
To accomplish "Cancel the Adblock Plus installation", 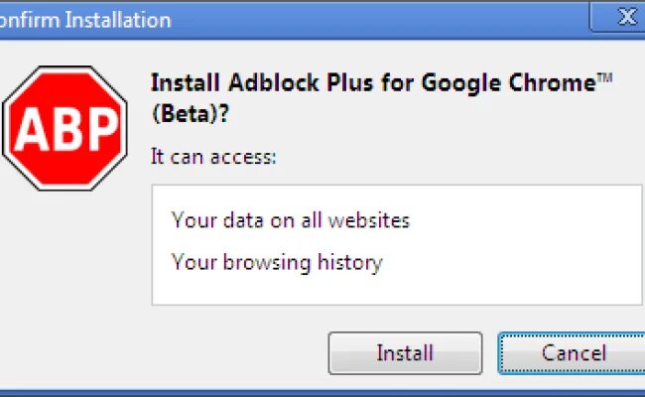I will (x=574, y=352).
